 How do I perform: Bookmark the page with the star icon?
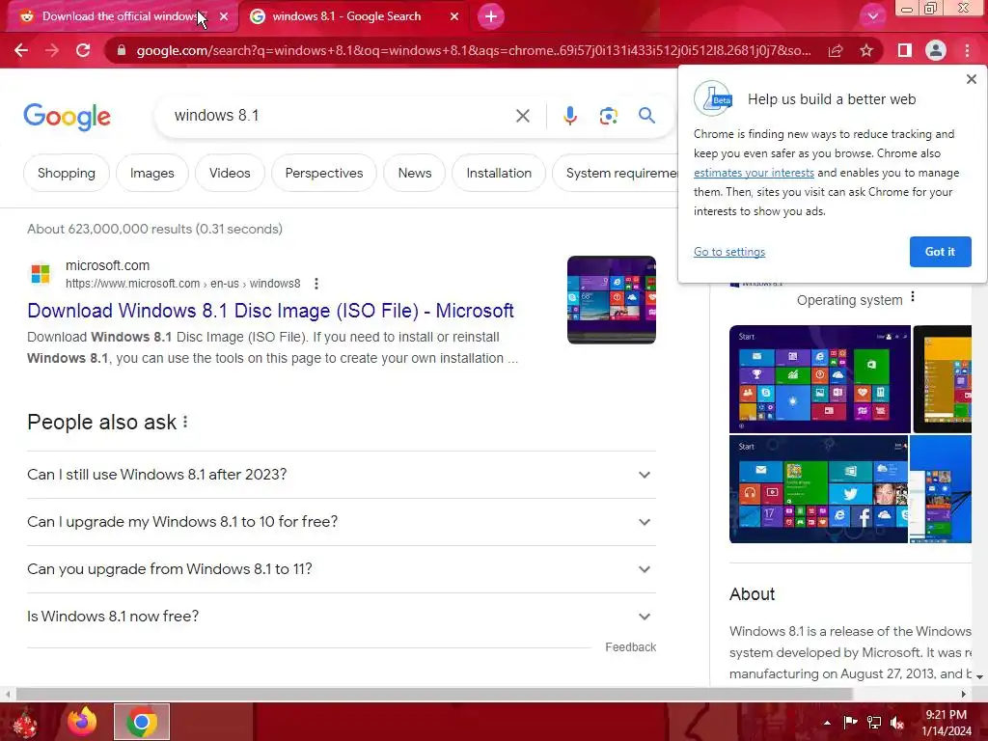(x=866, y=50)
